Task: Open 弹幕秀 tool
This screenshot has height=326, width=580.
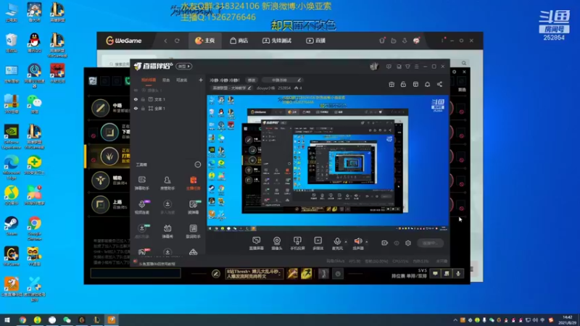Action: [167, 231]
